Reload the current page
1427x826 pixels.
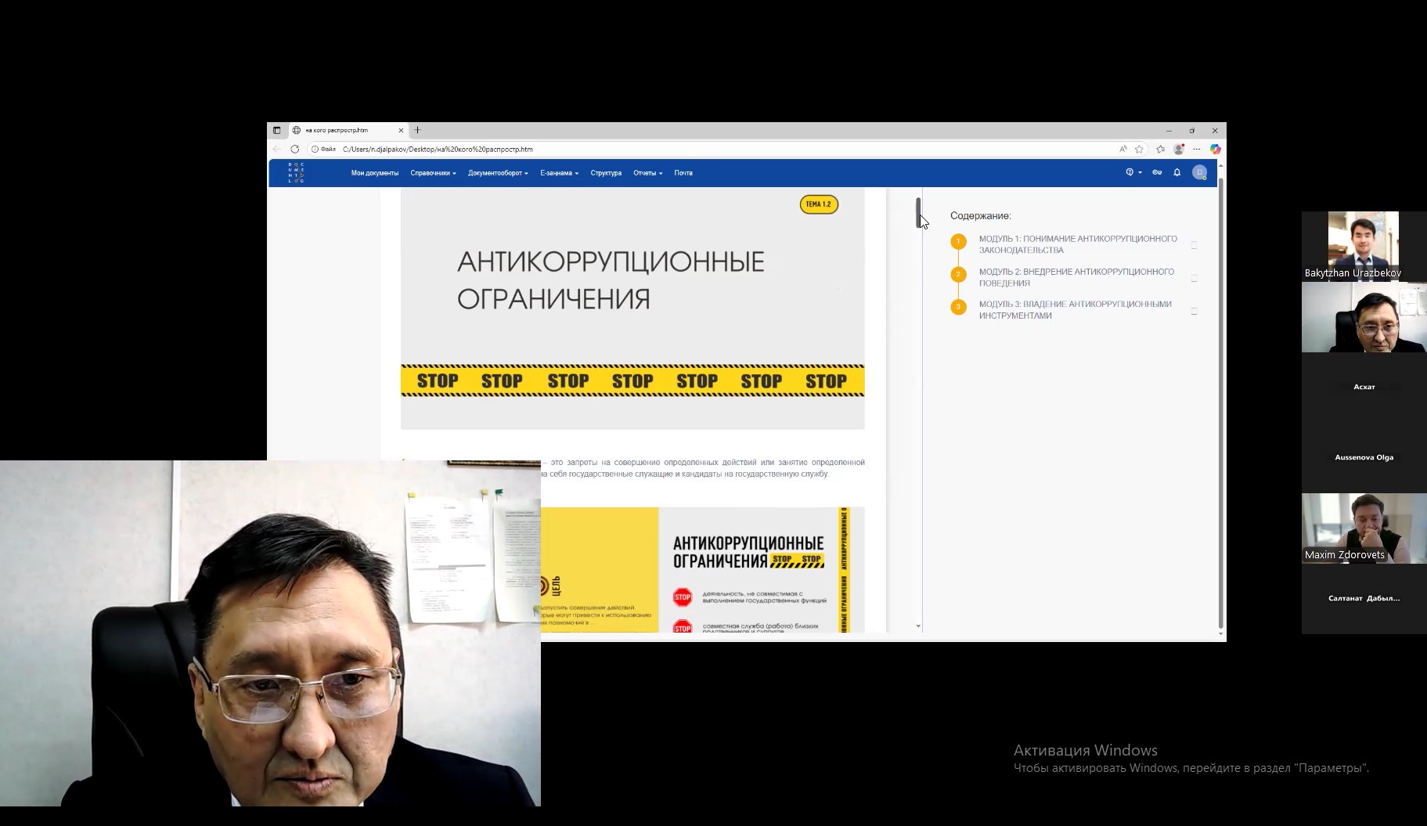295,149
